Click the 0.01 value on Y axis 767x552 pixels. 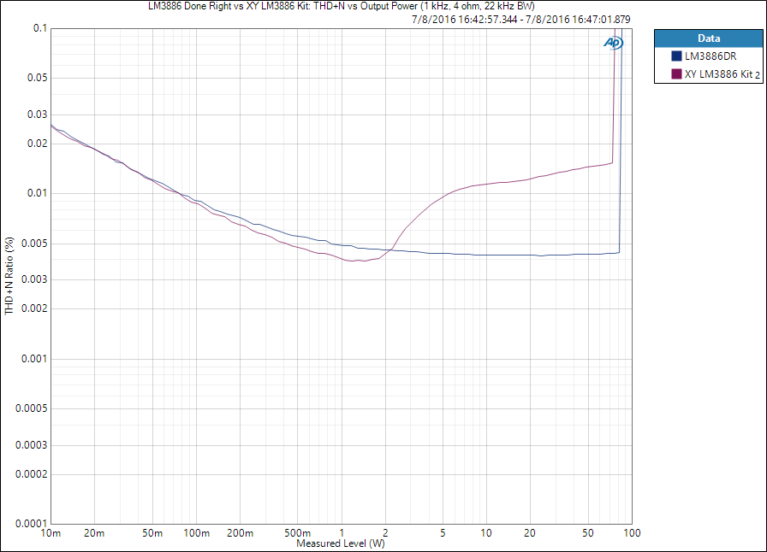point(37,193)
